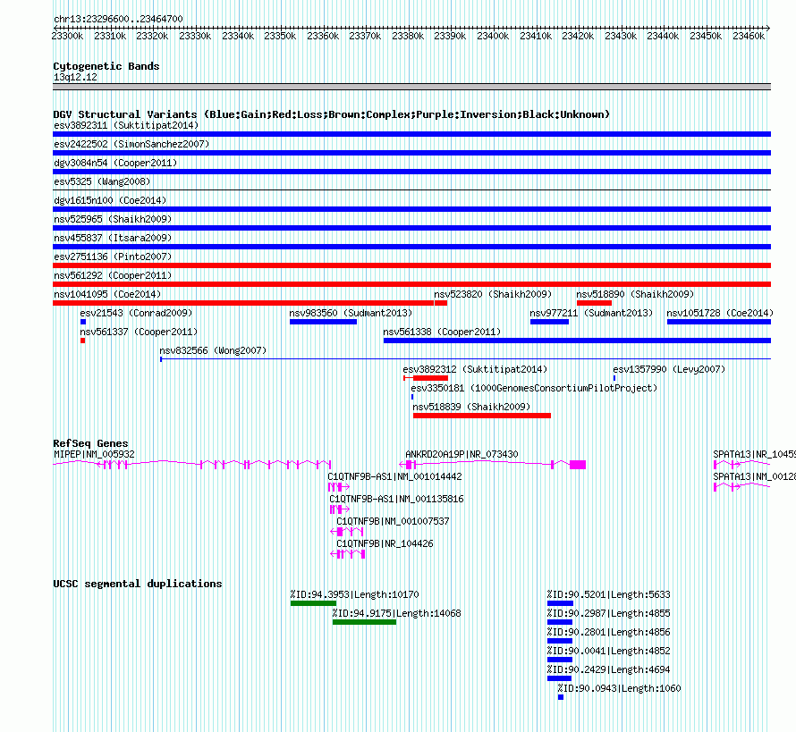Select the esv2422502 (SimonSanchez2007) variant label

pos(131,144)
